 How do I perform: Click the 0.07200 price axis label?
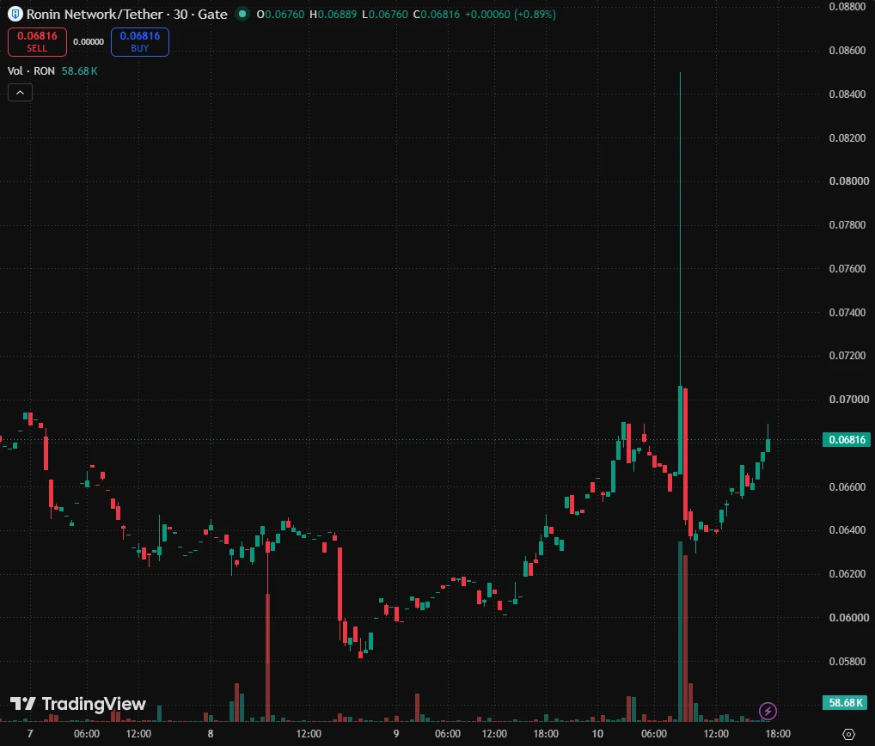[847, 356]
